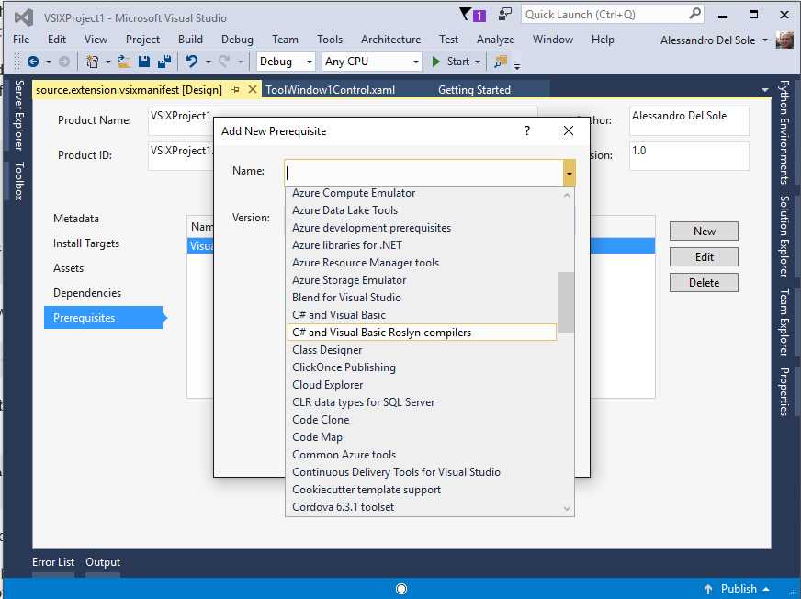Expand the Start button dropdown arrow
The image size is (801, 599).
478,62
